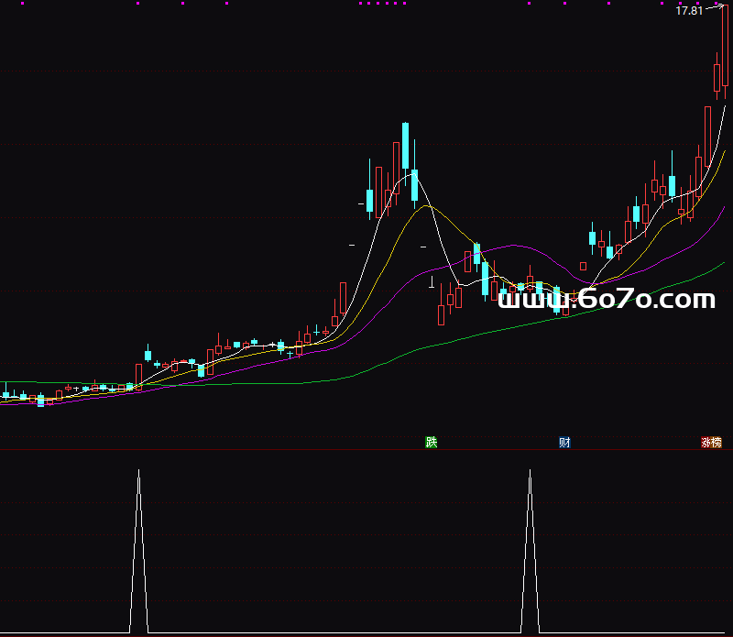Image resolution: width=733 pixels, height=637 pixels.
Task: Select the small white dash left of the mid-chart peak
Action: 352,245
